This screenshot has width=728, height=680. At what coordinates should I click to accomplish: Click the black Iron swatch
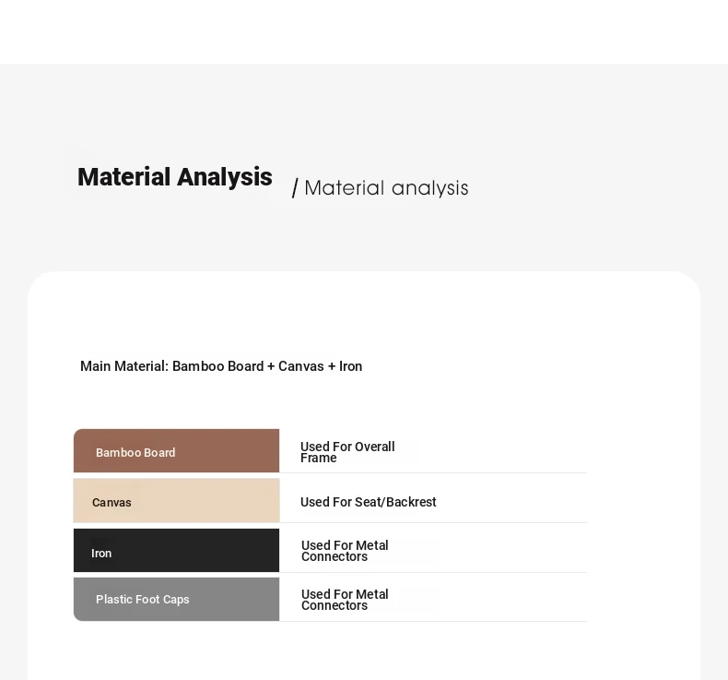[x=176, y=550]
